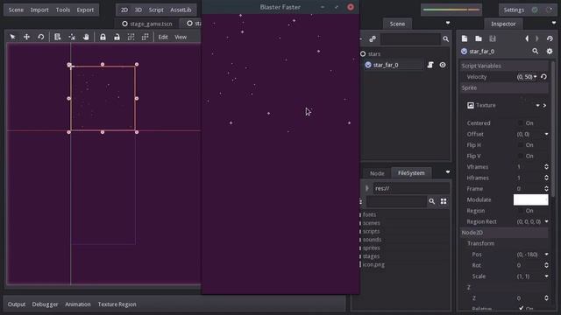Switch to the Script workspace
This screenshot has width=561, height=315.
[x=156, y=10]
